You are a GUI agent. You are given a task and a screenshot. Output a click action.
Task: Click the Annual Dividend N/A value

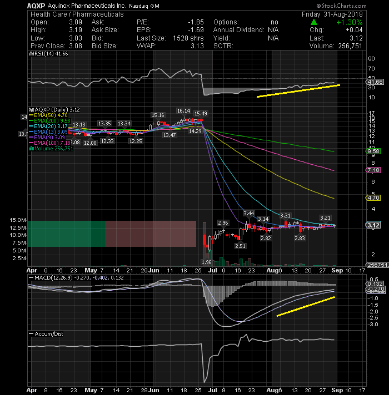point(273,30)
